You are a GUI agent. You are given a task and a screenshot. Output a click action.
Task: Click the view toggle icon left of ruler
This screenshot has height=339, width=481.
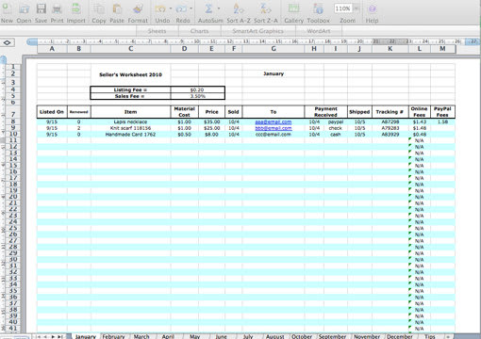click(8, 42)
